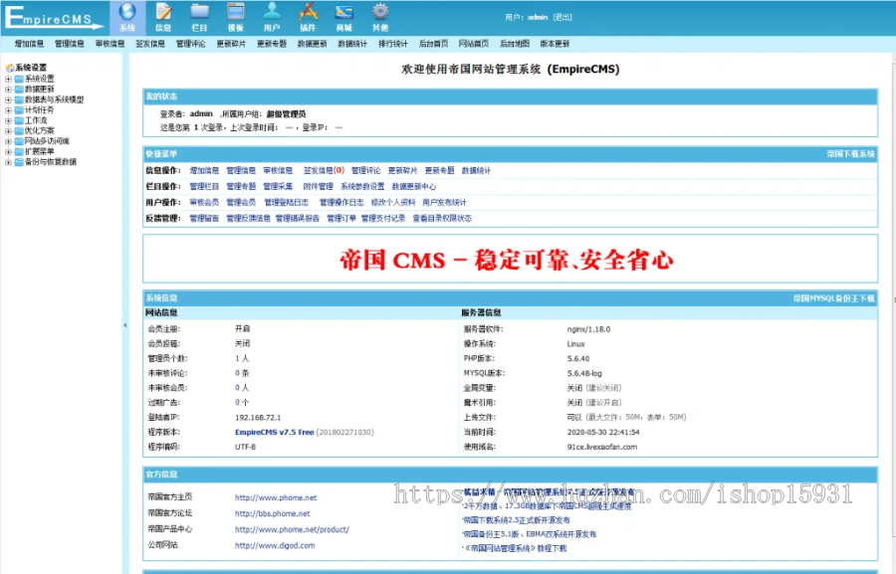The width and height of the screenshot is (896, 574).
Task: Expand the 网站多访问端 tree node
Action: (8, 141)
